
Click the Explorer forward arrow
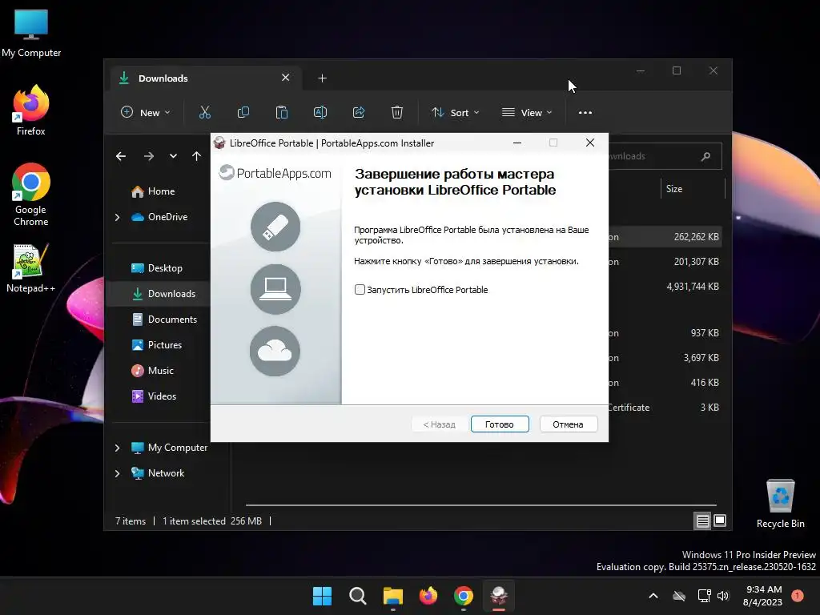(x=149, y=156)
